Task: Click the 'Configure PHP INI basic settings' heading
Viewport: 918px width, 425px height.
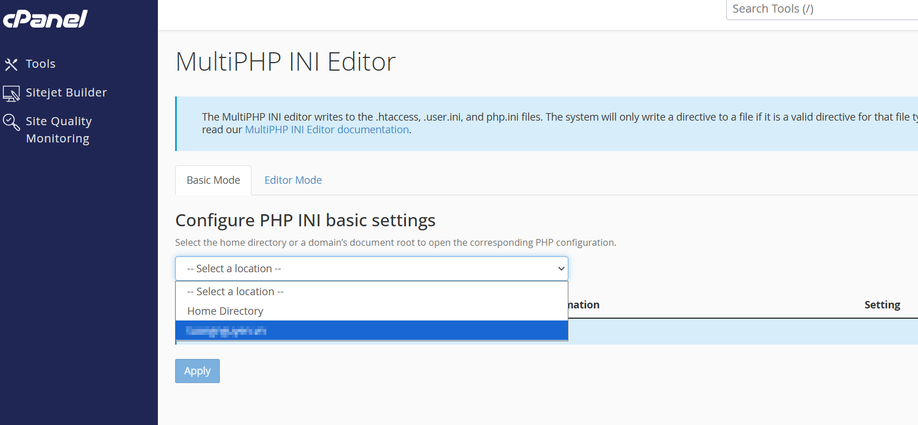Action: click(305, 221)
